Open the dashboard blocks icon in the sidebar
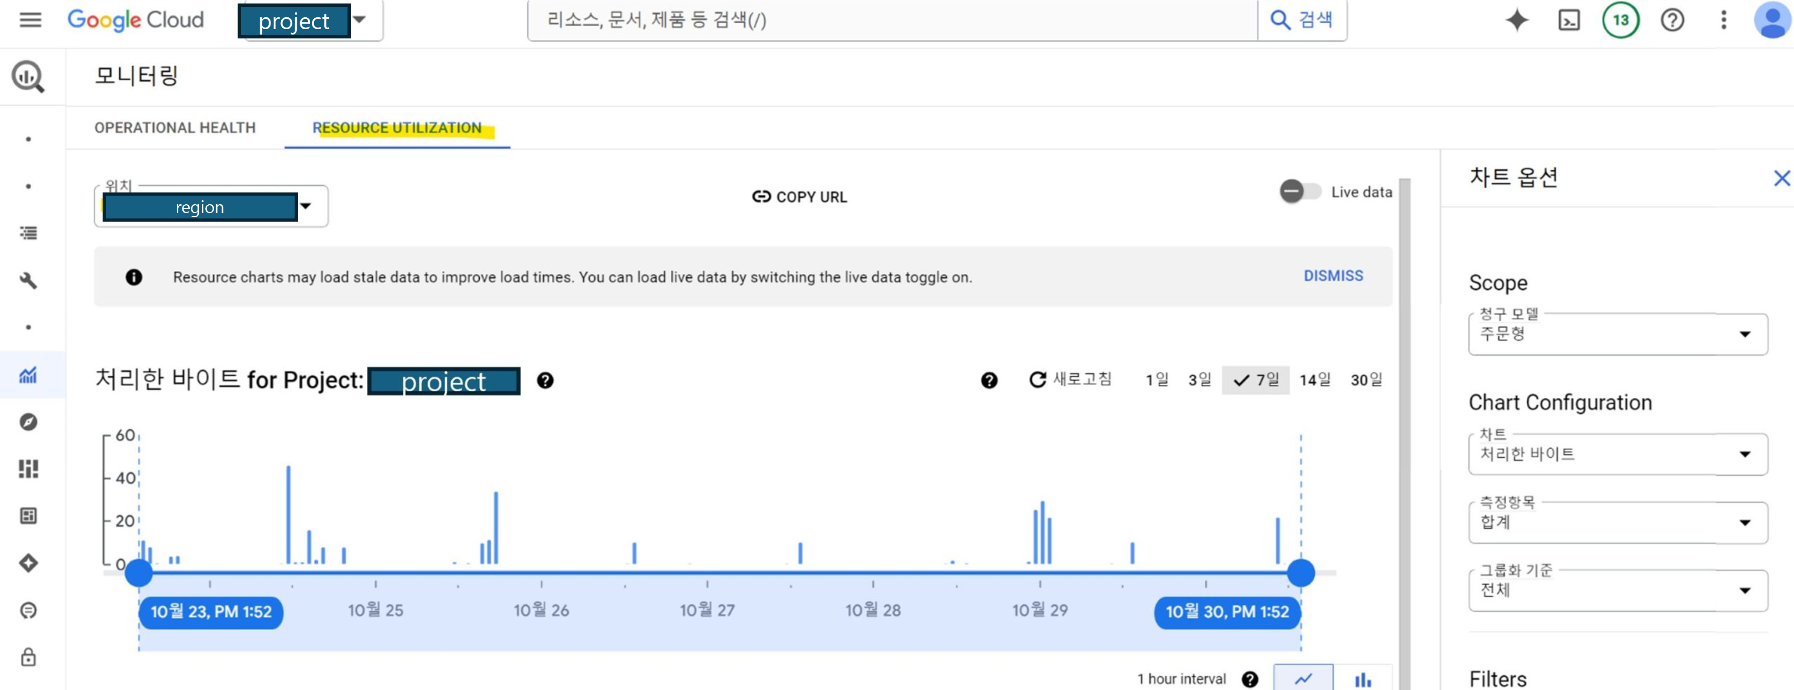This screenshot has height=690, width=1794. click(x=29, y=468)
